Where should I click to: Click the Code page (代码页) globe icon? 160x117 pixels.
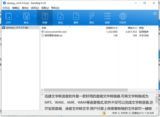click(123, 16)
